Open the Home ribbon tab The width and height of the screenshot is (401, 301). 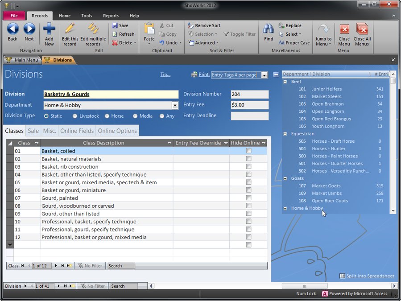(64, 15)
